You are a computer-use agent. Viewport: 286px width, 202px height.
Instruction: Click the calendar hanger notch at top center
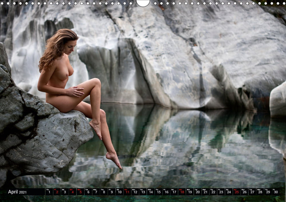pos(143,3)
